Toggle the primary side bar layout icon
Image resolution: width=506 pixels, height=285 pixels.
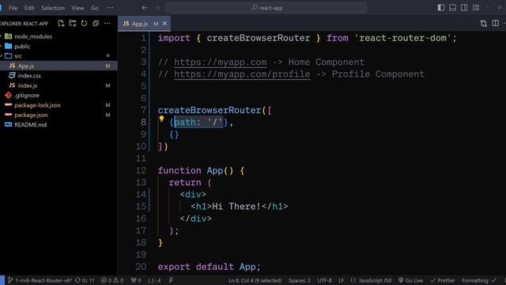pyautogui.click(x=441, y=8)
